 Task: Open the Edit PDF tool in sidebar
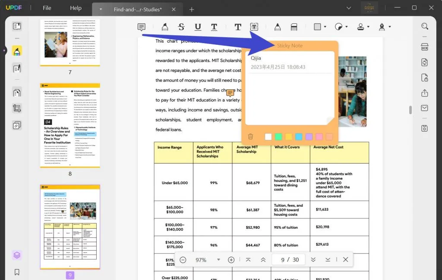[17, 68]
